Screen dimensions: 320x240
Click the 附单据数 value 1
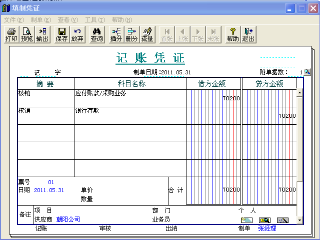[301, 72]
